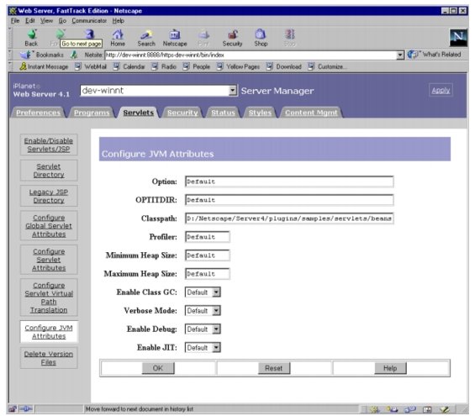The image size is (475, 416).
Task: Open Delete Version Files link
Action: pos(49,358)
